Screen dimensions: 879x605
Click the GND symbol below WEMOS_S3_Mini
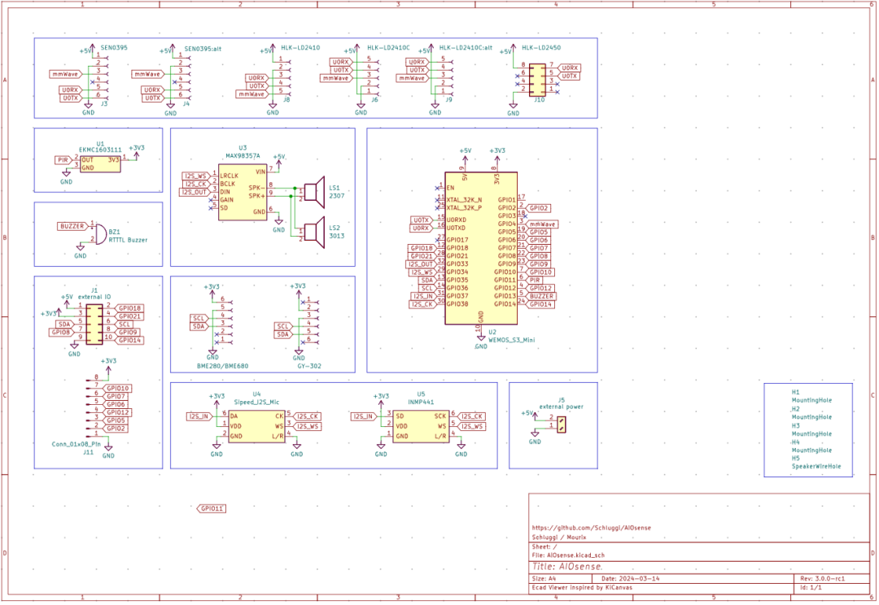coord(481,342)
